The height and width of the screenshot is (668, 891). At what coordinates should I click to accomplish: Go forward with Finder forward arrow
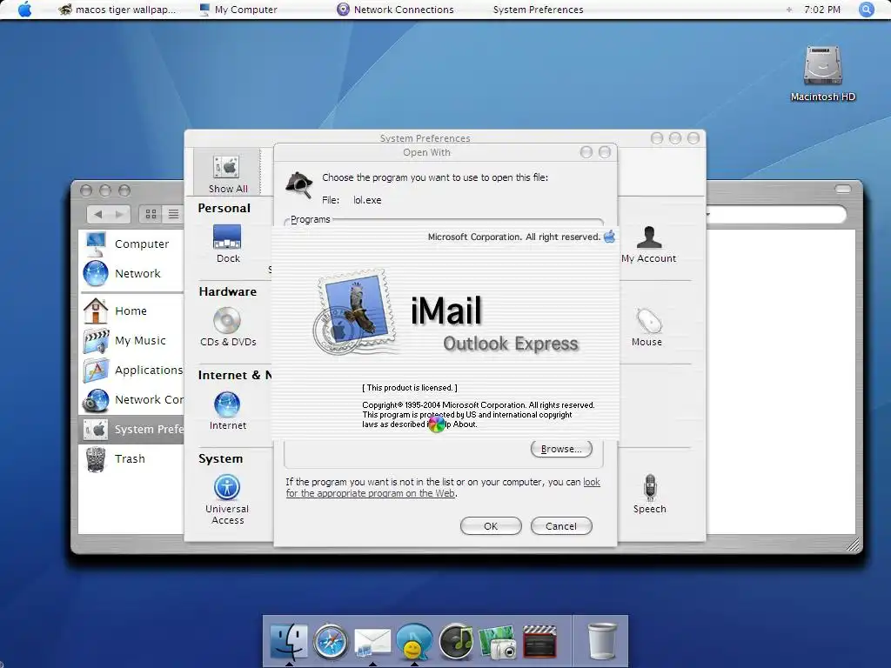pos(118,214)
